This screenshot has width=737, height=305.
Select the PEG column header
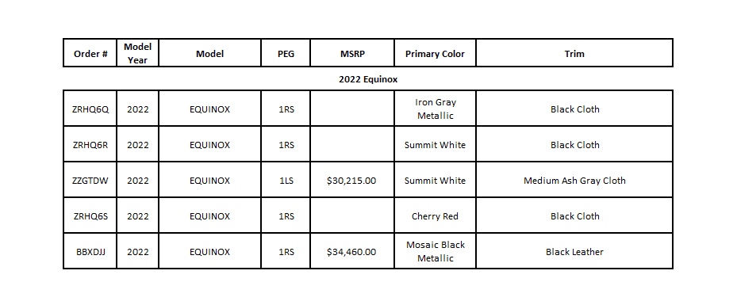pos(286,53)
